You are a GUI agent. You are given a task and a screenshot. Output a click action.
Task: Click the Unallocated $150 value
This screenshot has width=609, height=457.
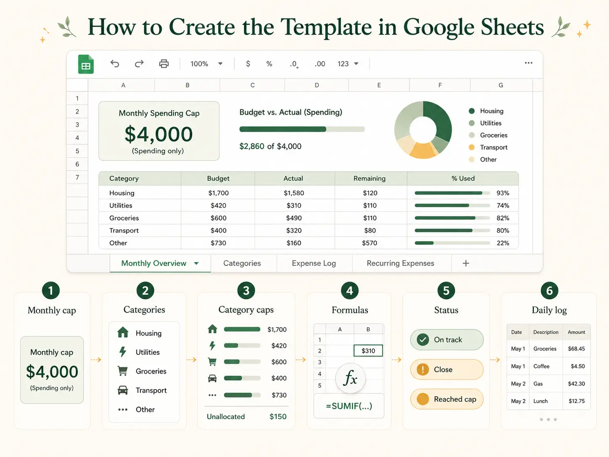(x=278, y=417)
